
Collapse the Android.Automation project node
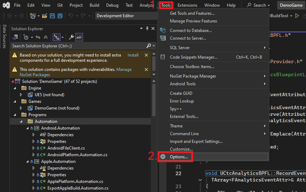(x=28, y=128)
